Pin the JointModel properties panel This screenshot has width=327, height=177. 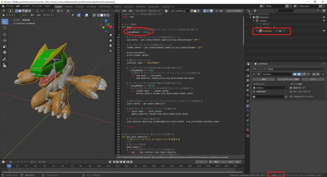click(324, 64)
